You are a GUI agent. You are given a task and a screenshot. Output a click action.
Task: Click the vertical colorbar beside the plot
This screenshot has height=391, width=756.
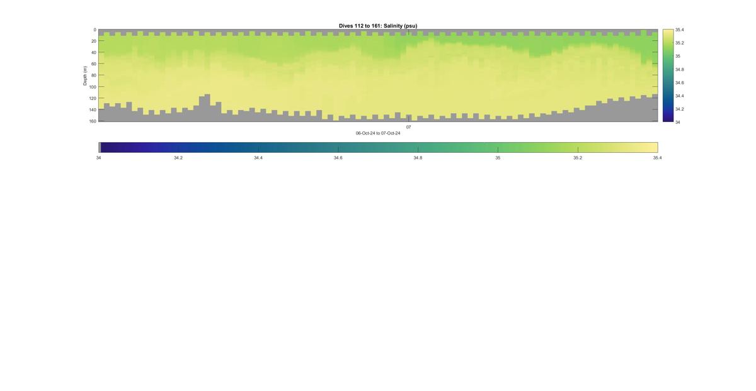pos(668,75)
